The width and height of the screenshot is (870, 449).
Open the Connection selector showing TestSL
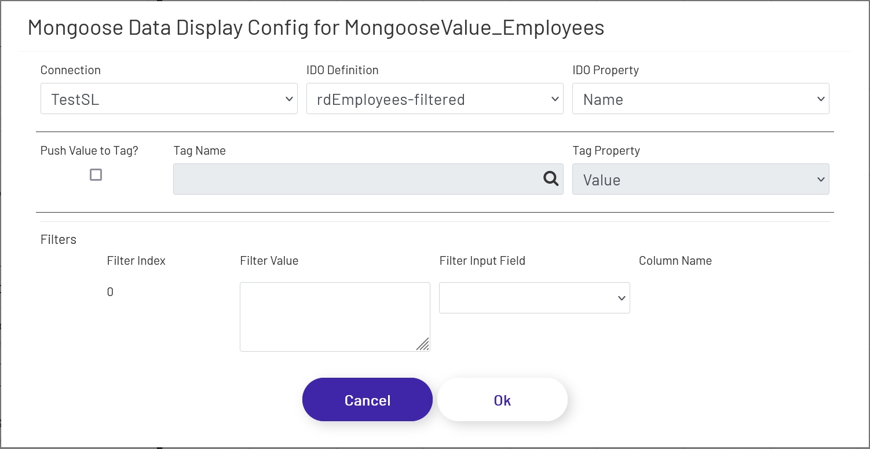pos(169,98)
